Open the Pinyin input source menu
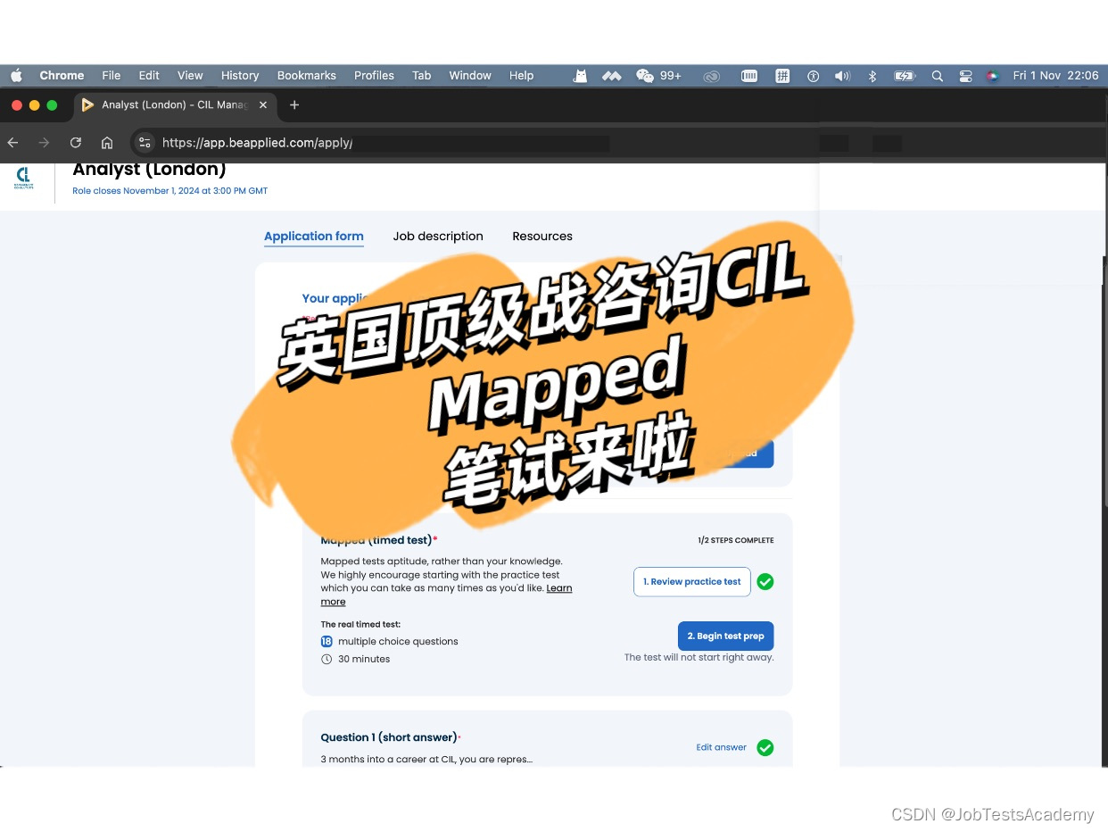The height and width of the screenshot is (832, 1108). click(782, 76)
